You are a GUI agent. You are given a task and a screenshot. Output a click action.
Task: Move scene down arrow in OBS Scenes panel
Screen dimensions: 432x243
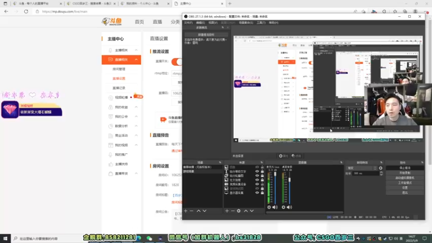[205, 211]
